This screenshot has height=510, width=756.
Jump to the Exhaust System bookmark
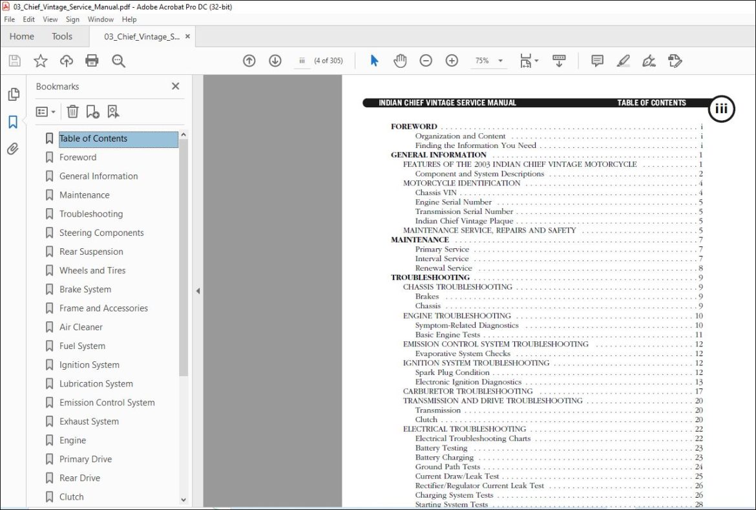coord(89,421)
